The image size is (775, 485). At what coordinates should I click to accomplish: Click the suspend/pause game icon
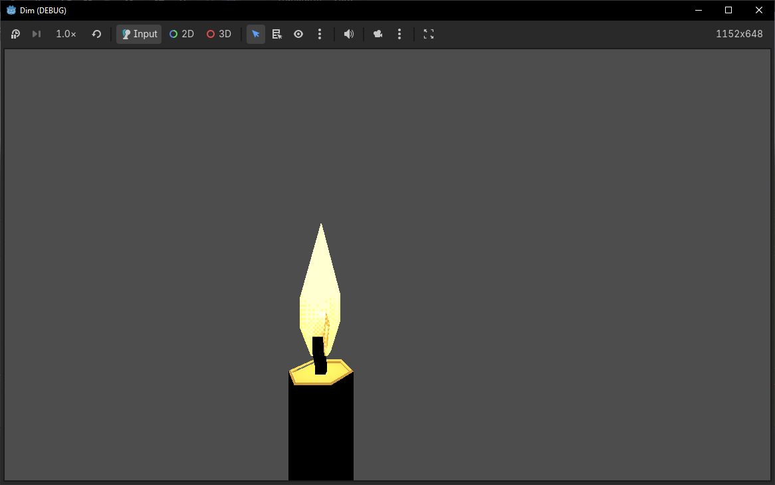[16, 34]
